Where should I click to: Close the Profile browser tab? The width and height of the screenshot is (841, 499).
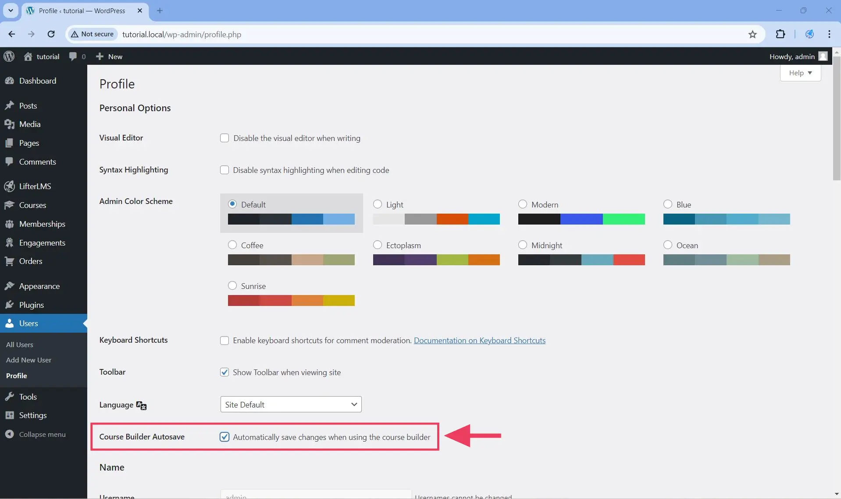[140, 11]
